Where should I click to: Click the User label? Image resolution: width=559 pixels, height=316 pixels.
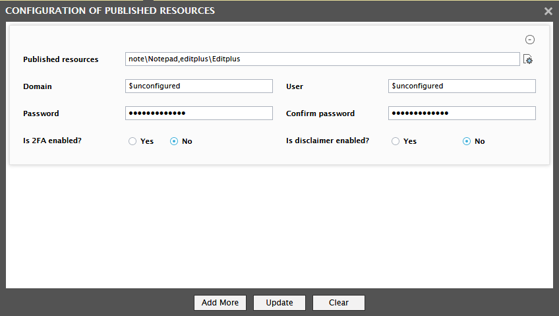point(295,86)
